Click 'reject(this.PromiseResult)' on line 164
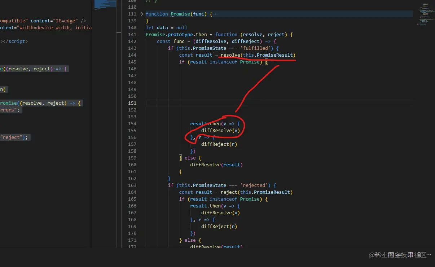Image resolution: width=435 pixels, height=267 pixels. point(256,192)
